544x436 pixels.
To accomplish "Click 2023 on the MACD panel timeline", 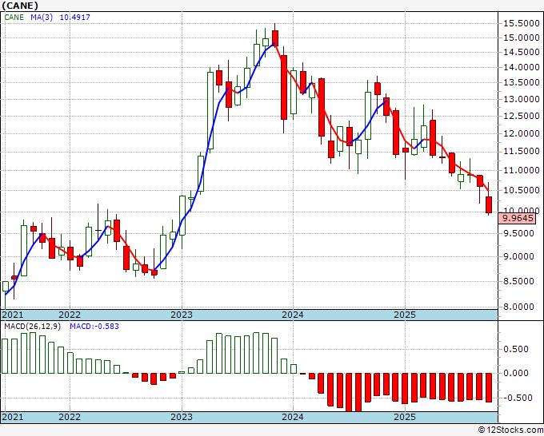I will point(182,417).
